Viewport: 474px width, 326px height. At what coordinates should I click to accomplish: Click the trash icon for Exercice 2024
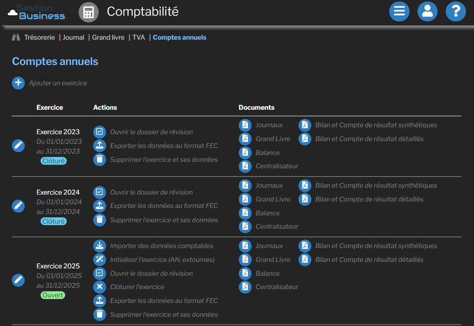(x=100, y=220)
